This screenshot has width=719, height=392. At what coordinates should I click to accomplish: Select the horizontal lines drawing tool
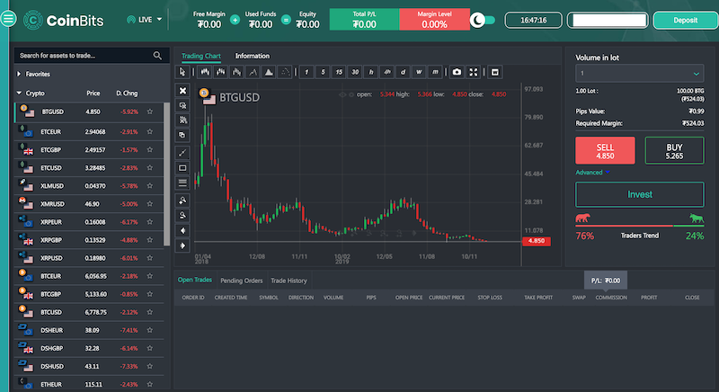coord(182,183)
